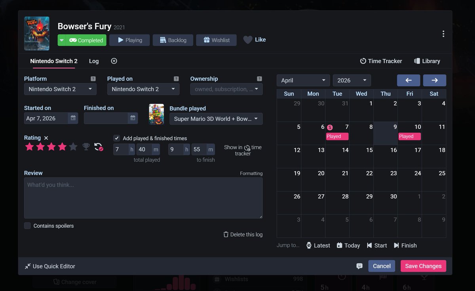Image resolution: width=475 pixels, height=291 pixels.
Task: Toggle the Completed status button
Action: coord(86,40)
